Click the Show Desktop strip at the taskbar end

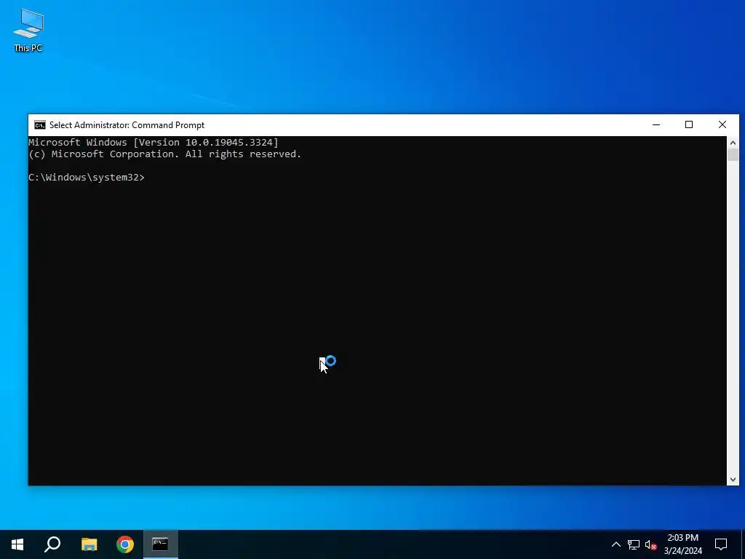[743, 544]
